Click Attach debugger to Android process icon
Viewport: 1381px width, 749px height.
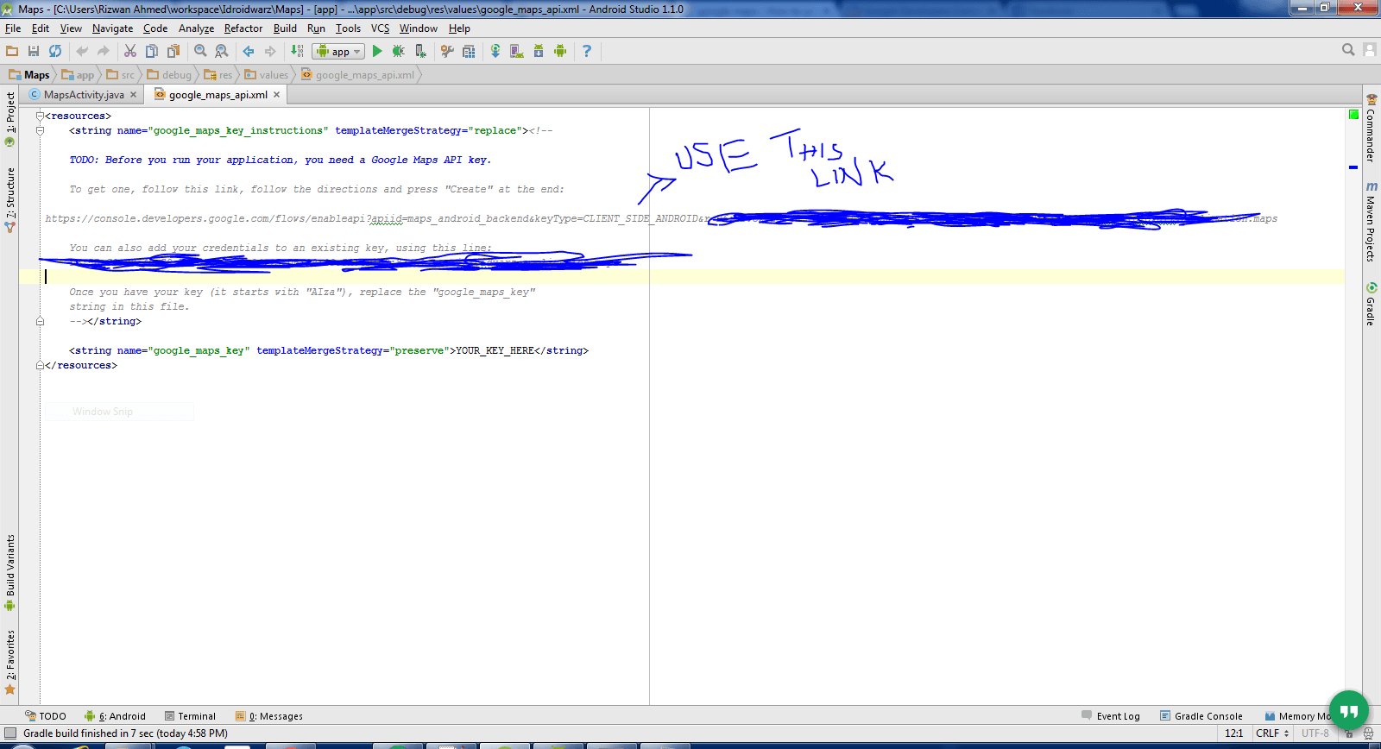pos(420,51)
